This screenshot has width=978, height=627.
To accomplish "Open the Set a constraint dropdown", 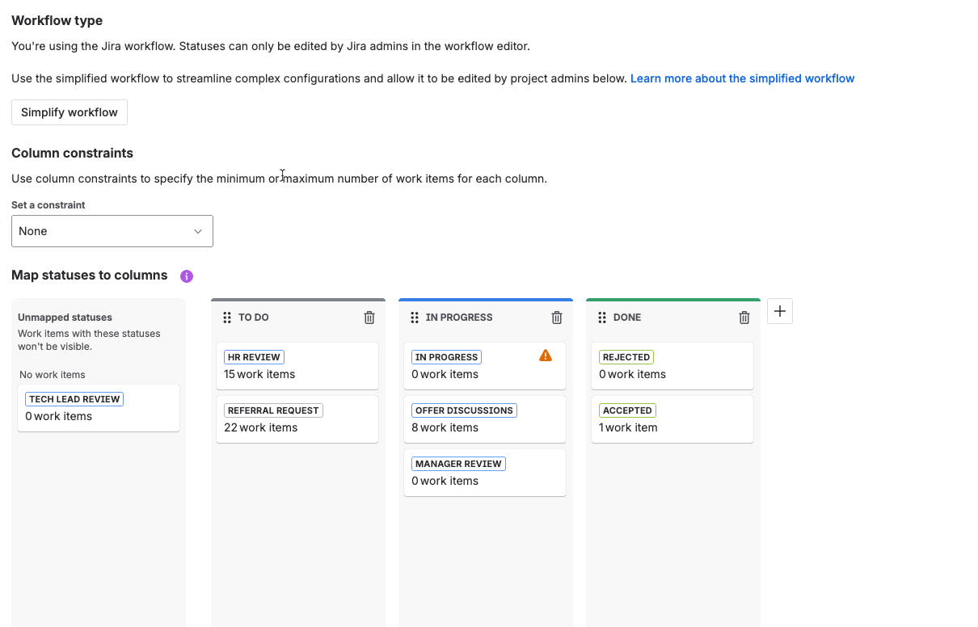I will click(x=112, y=231).
